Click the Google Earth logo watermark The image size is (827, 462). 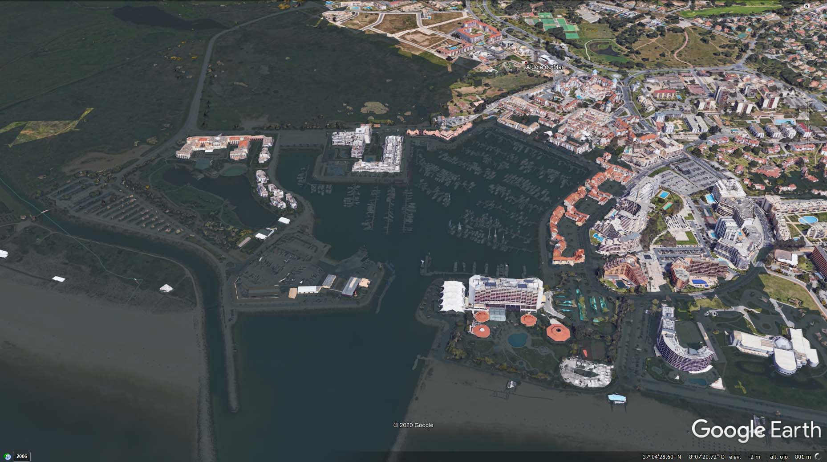coord(756,430)
